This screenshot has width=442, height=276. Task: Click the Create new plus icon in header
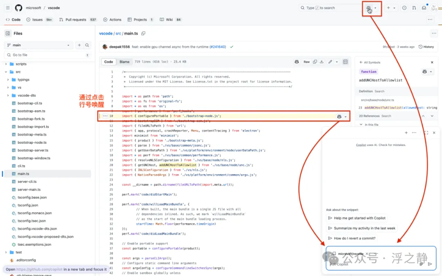[388, 8]
